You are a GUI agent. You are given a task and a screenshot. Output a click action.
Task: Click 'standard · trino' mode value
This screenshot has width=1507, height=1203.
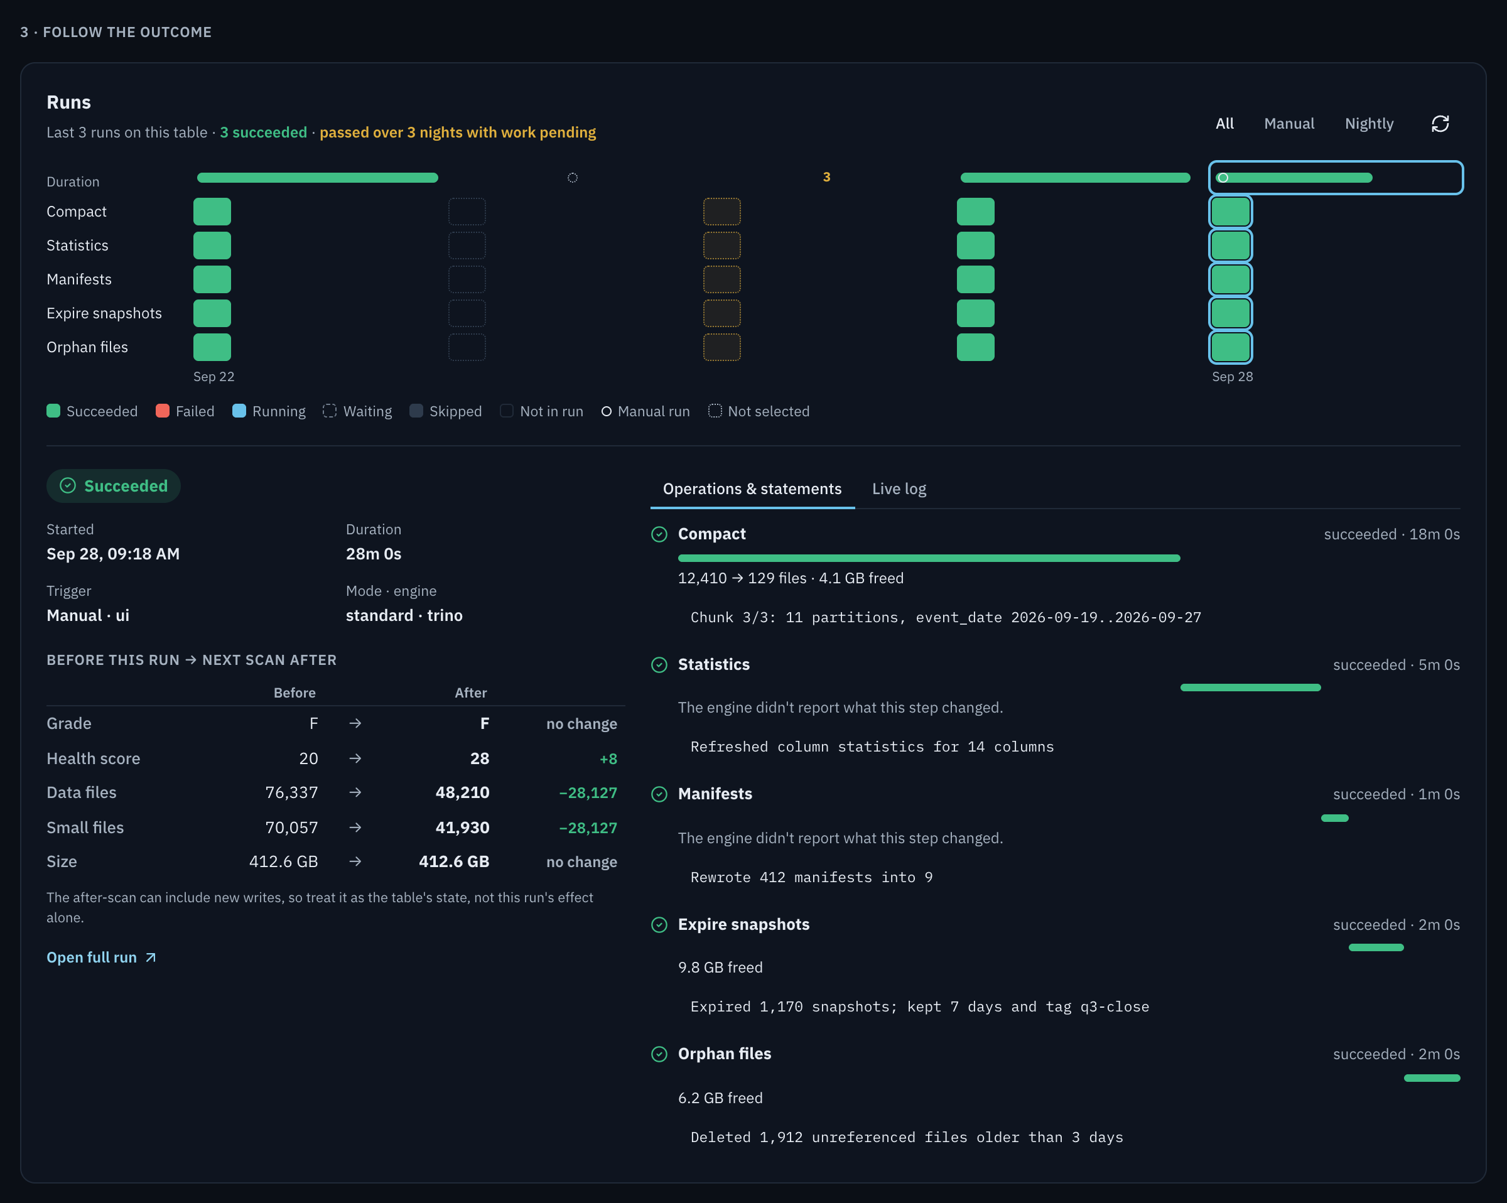click(x=404, y=615)
